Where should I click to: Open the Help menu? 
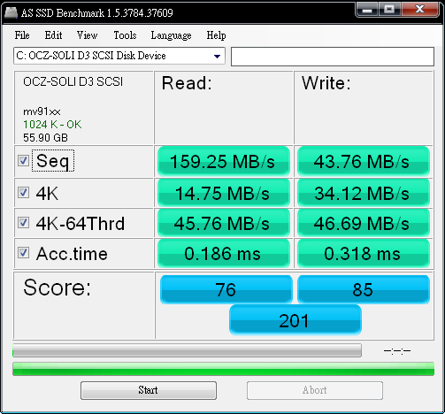[216, 35]
